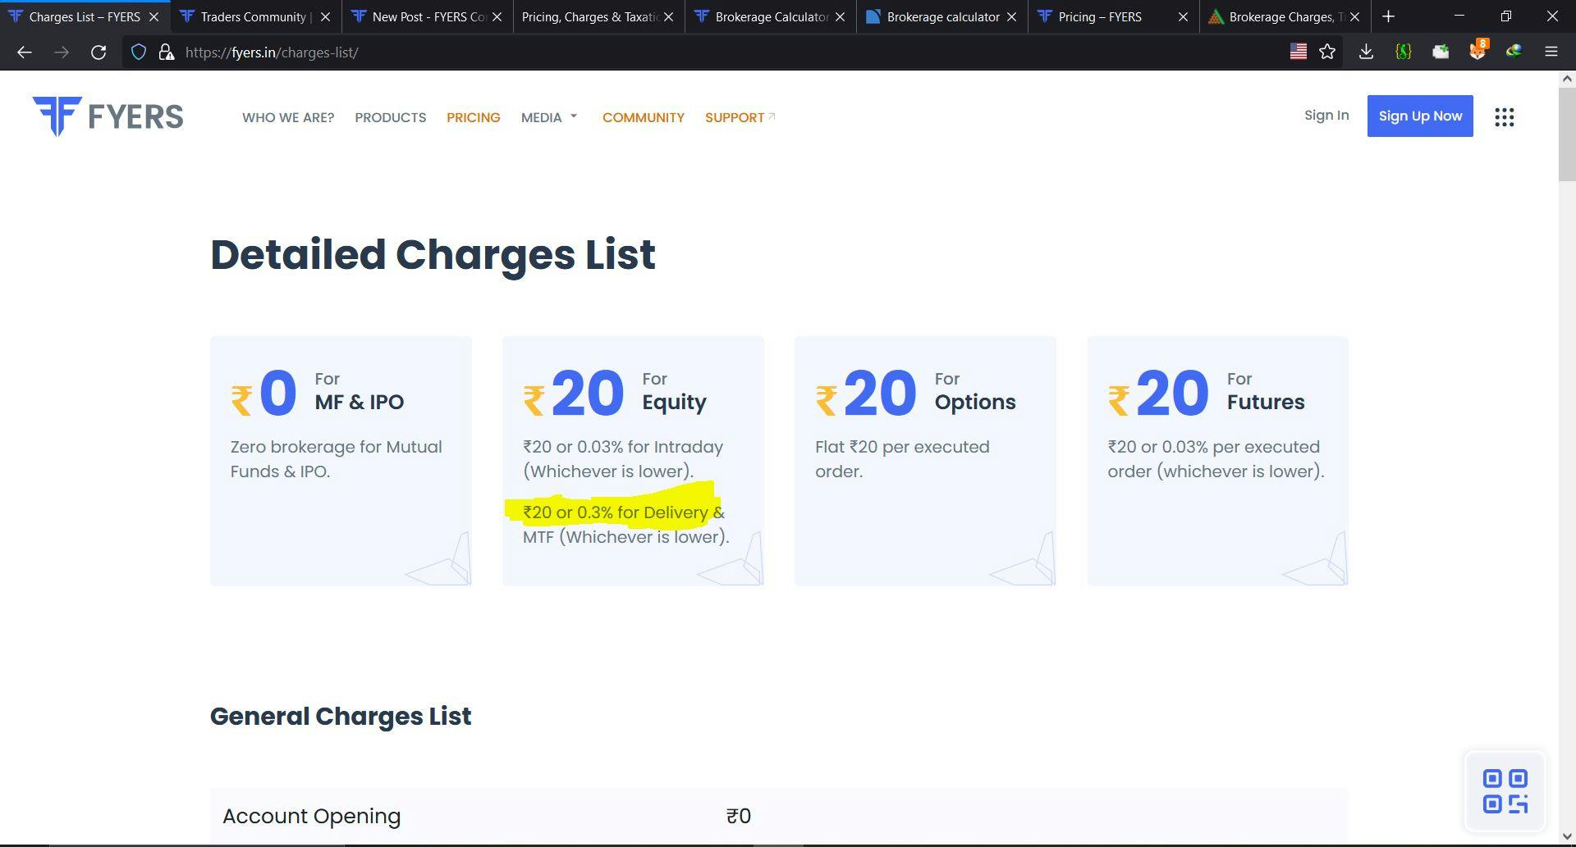Screen dimensions: 1576x847
Task: Click the US flag icon in address bar
Action: pos(1298,52)
